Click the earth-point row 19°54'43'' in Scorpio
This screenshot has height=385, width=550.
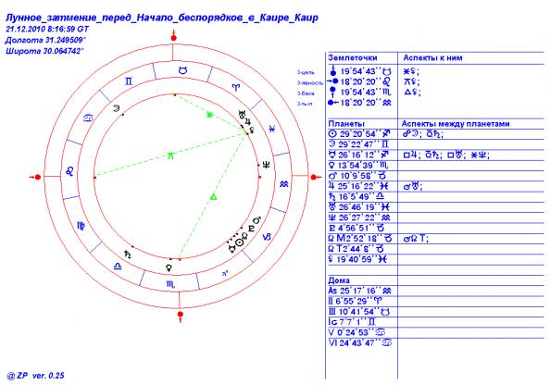tap(361, 93)
